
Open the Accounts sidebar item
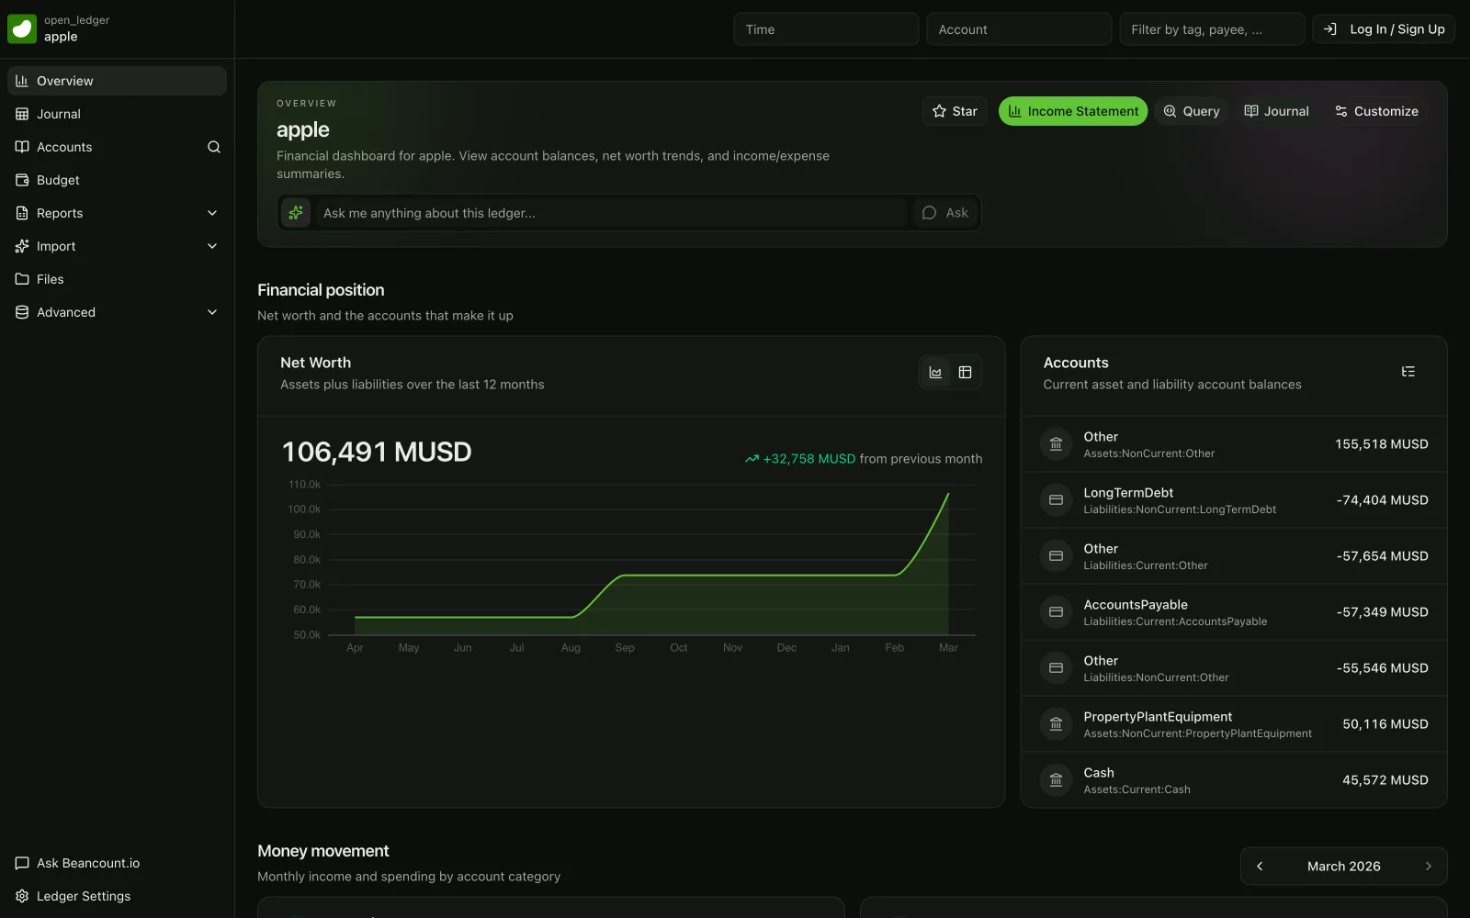click(x=101, y=147)
